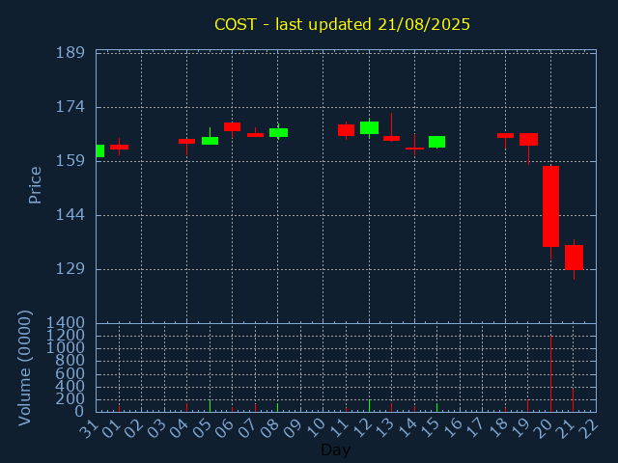Viewport: 618px width, 463px height.
Task: Select the red candlestick for day 11
Action: [x=346, y=130]
